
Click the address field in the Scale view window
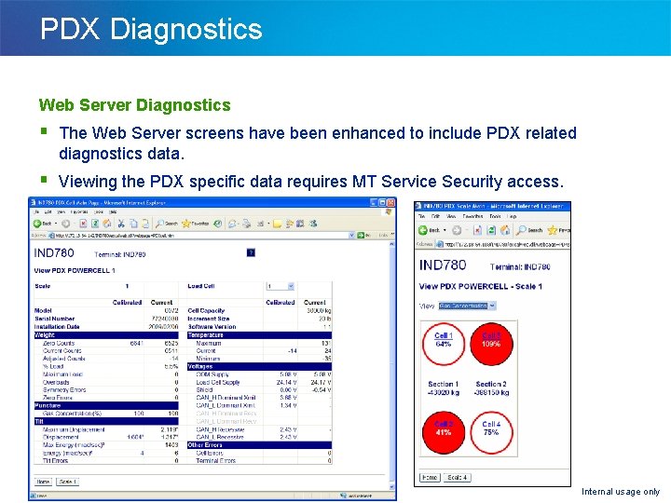(x=502, y=244)
